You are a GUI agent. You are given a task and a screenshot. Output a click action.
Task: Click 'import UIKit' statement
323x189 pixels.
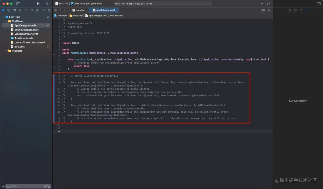pos(71,43)
